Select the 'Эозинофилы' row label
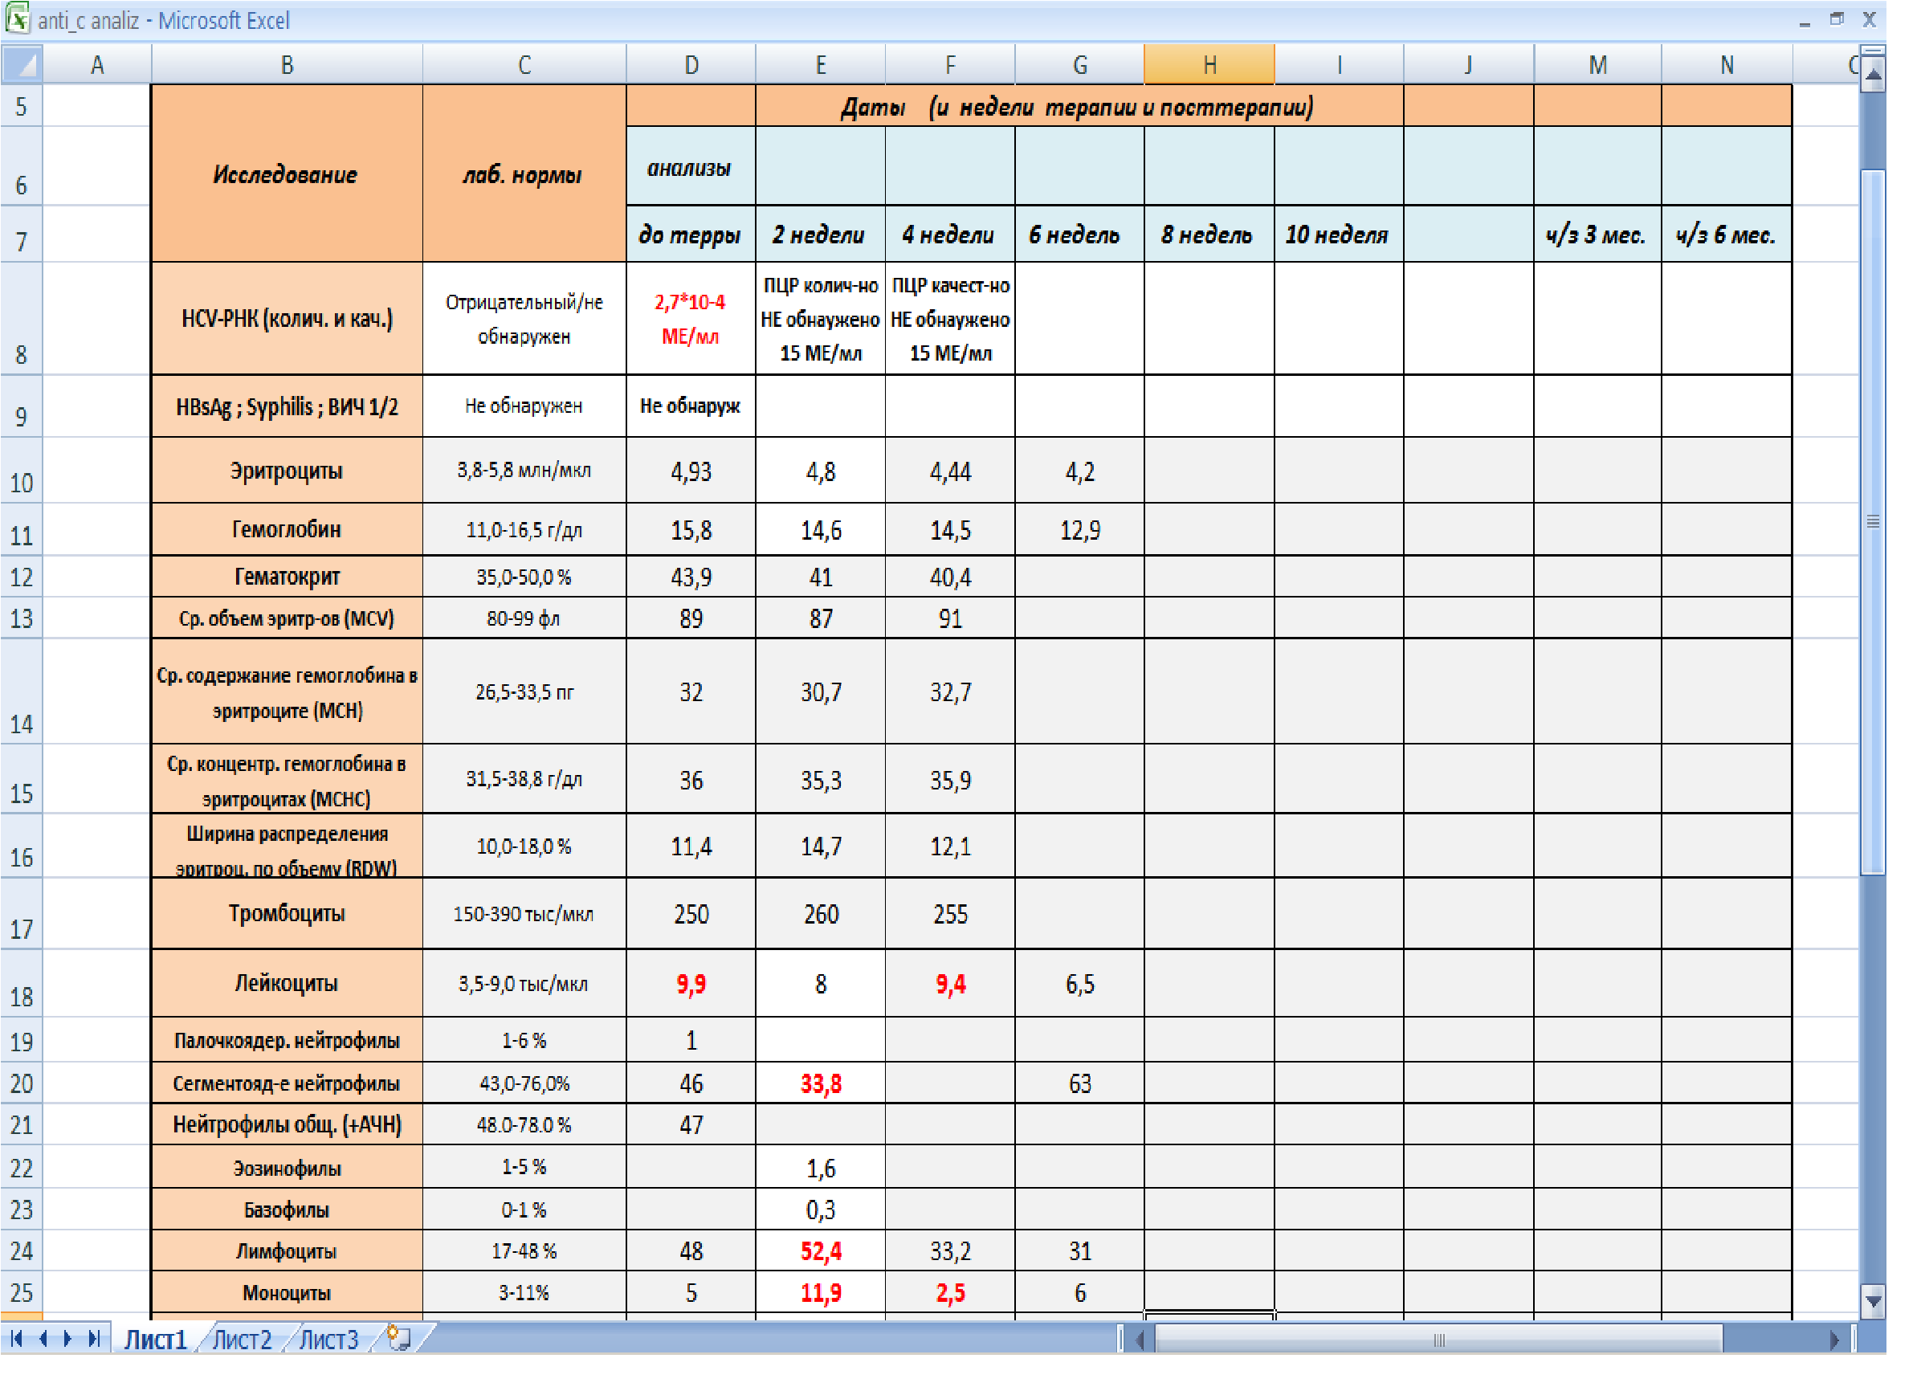This screenshot has height=1391, width=1921. (288, 1168)
